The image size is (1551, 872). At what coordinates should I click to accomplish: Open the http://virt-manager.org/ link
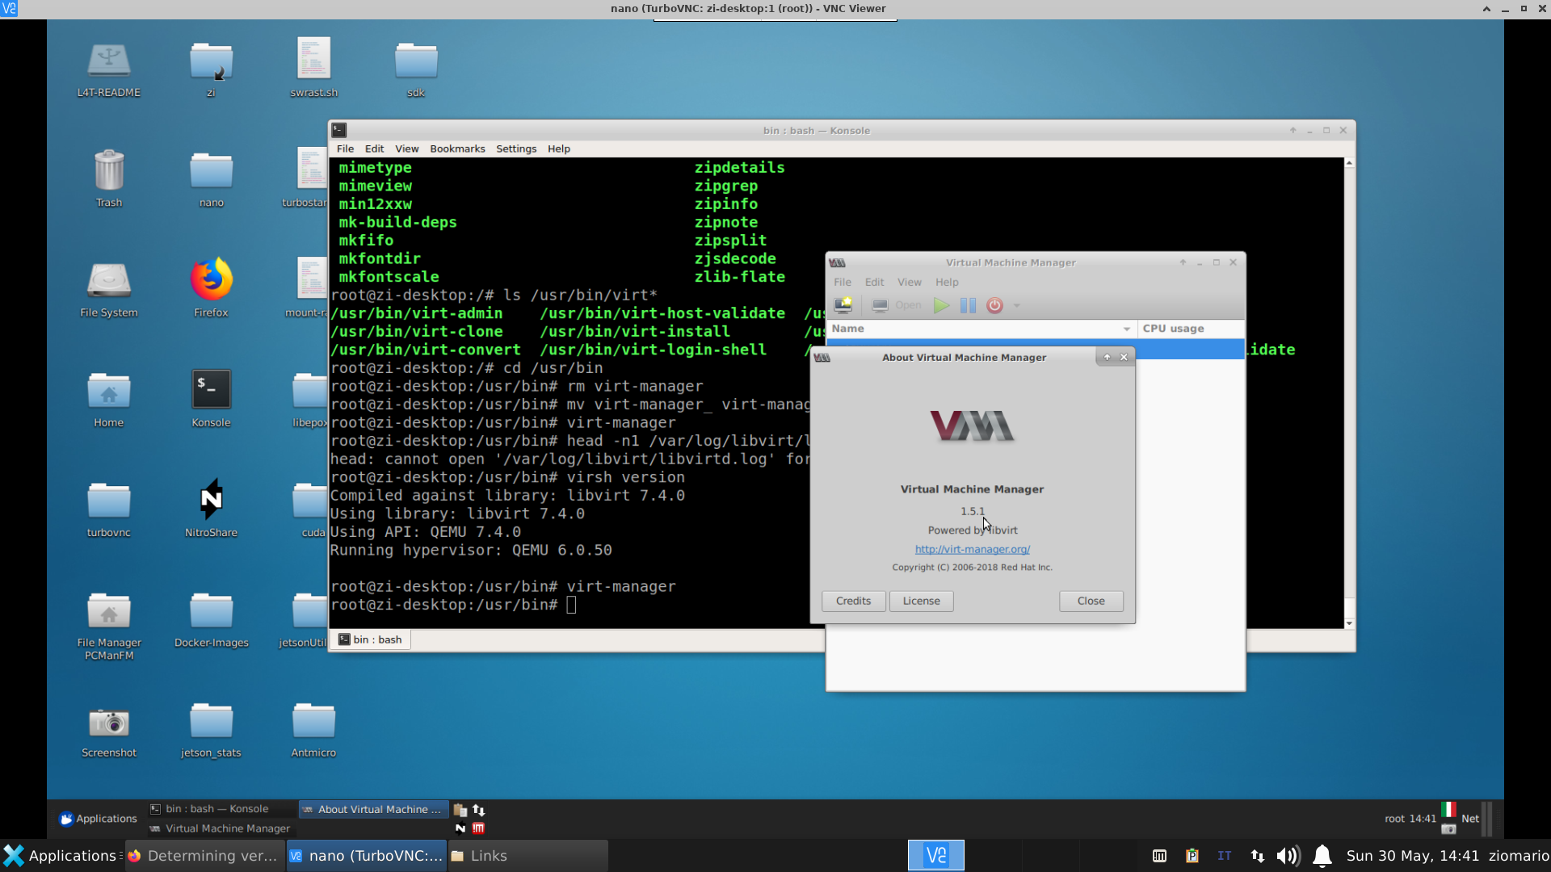pyautogui.click(x=972, y=549)
